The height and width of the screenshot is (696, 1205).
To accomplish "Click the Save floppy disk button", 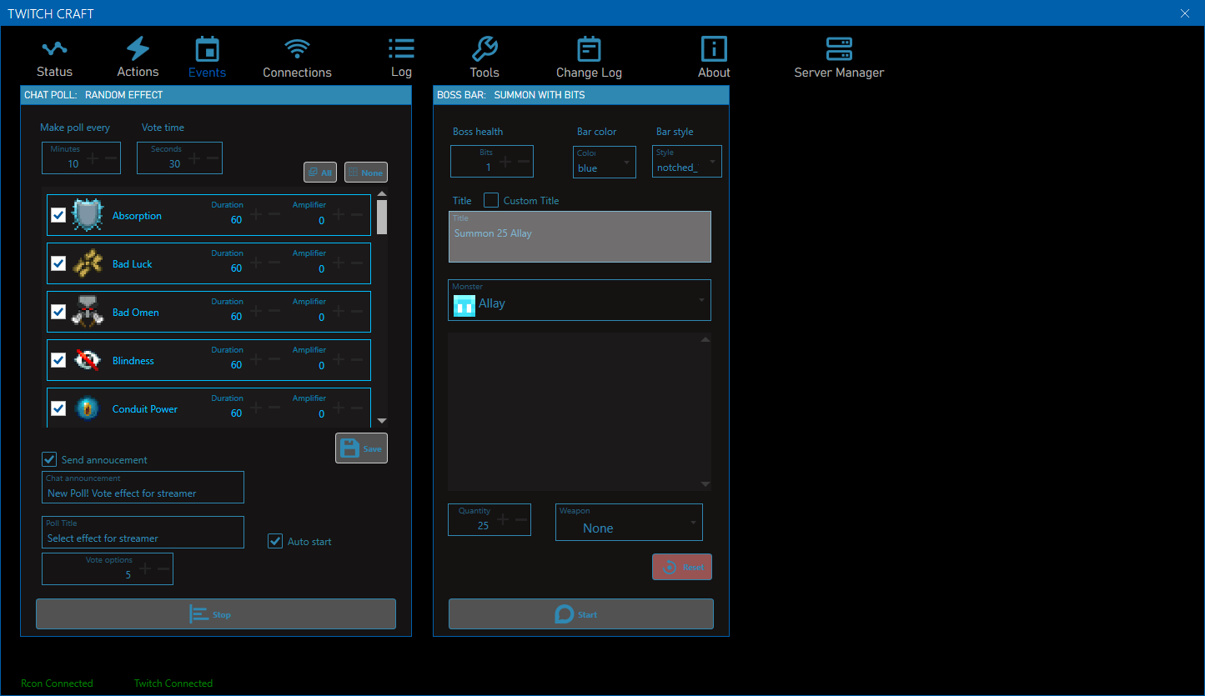I will pos(361,448).
